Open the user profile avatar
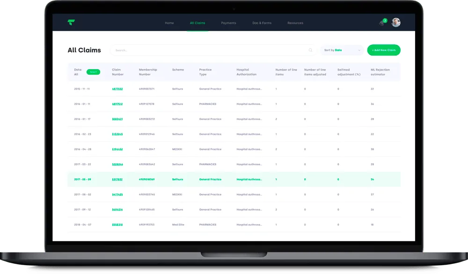Screen dimensions: 468x274 pyautogui.click(x=396, y=22)
